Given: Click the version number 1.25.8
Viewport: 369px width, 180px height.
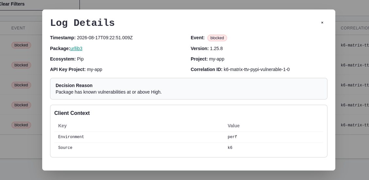Looking at the screenshot, I should (216, 48).
